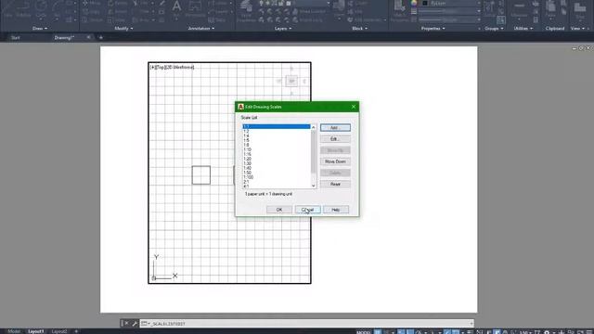Expand the Block panel in the ribbon

(359, 29)
